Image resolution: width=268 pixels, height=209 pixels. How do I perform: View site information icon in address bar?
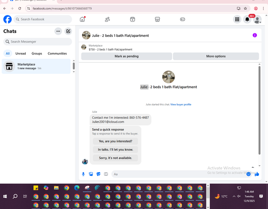pos(28,9)
